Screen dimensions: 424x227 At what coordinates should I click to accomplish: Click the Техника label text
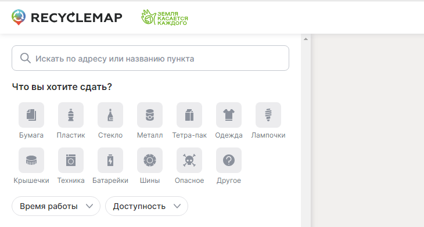(x=71, y=181)
